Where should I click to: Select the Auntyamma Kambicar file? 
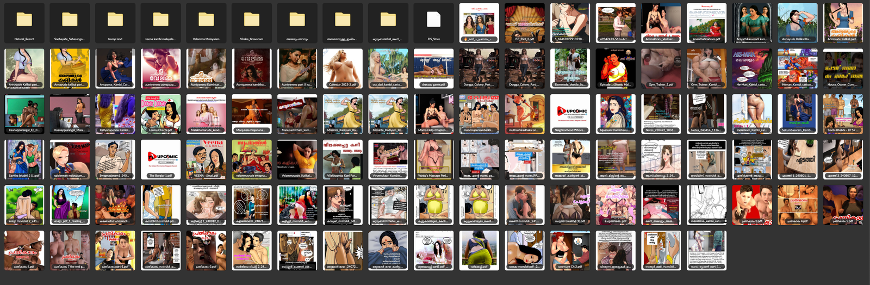(x=206, y=69)
